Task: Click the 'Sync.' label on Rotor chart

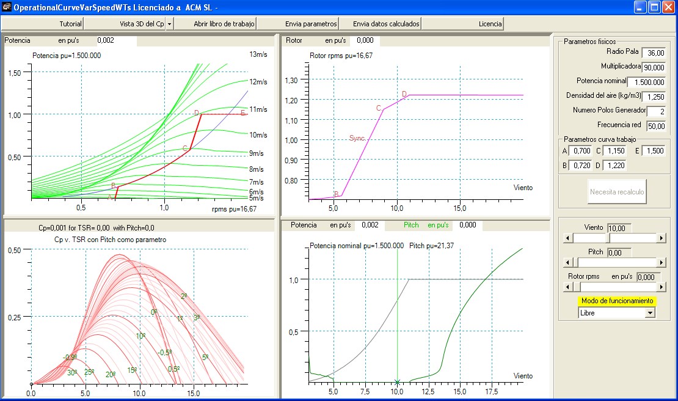Action: (x=357, y=138)
